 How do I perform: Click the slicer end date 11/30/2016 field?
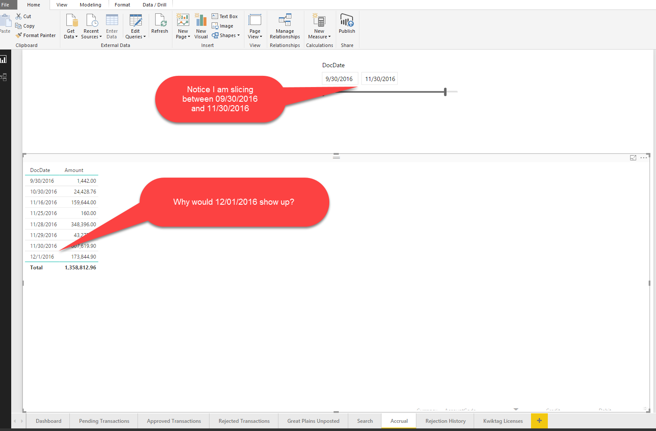[380, 79]
